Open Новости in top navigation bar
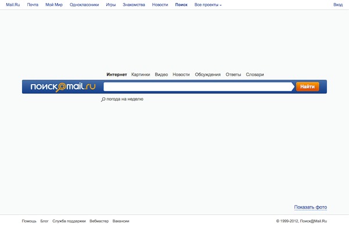 coord(160,5)
